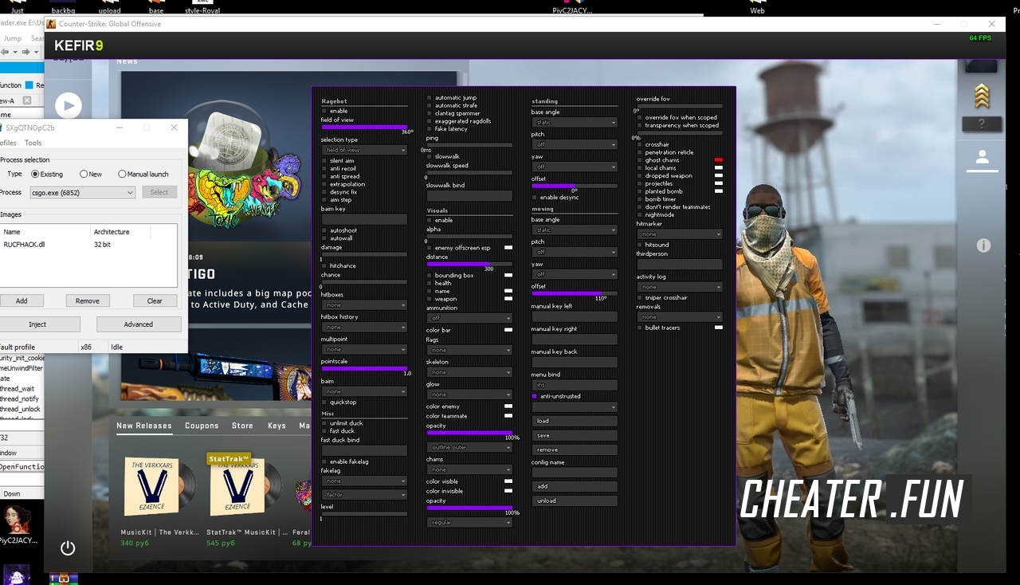Screen dimensions: 1020x585
Task: Expand the csgo.exe process dropdown
Action: coord(82,192)
